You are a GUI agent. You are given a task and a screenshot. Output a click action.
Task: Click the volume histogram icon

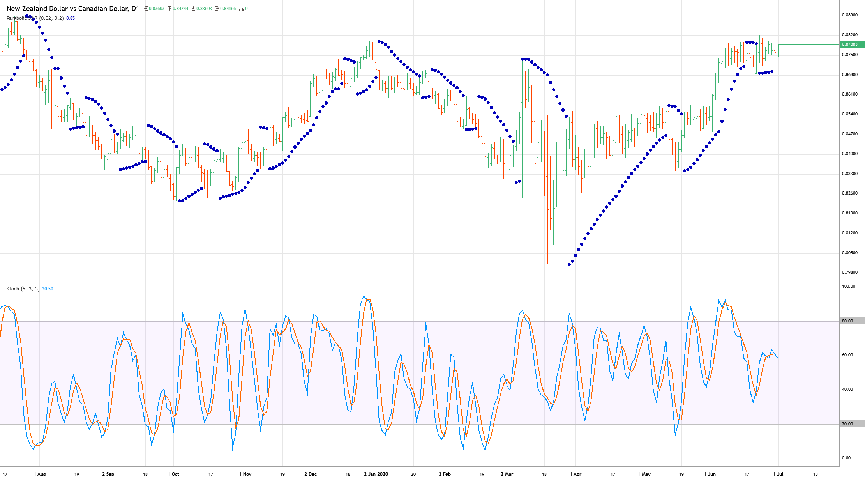click(242, 8)
